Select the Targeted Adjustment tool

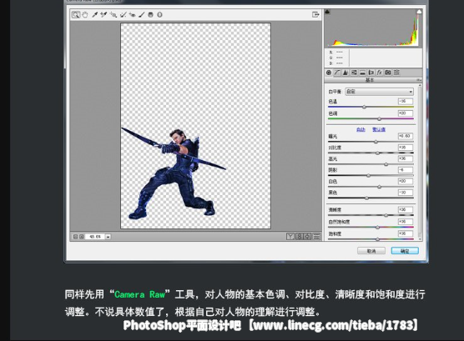tap(113, 14)
